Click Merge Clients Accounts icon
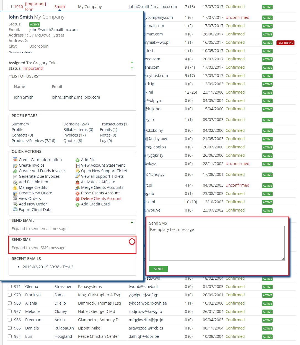The image size is (300, 345). click(77, 188)
